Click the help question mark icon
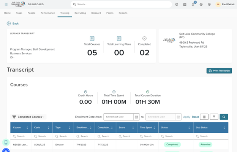This screenshot has width=237, height=152. point(177,5)
